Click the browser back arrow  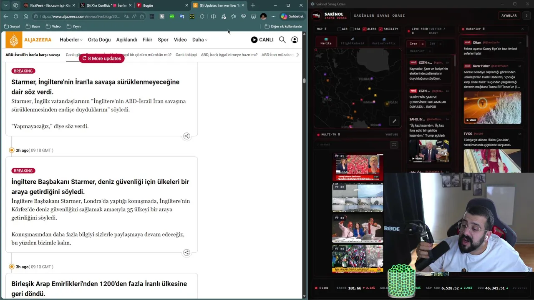5,16
